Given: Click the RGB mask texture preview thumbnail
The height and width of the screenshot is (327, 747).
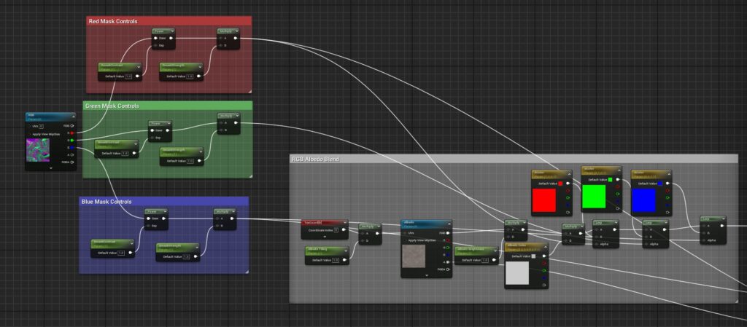Looking at the screenshot, I should point(38,150).
